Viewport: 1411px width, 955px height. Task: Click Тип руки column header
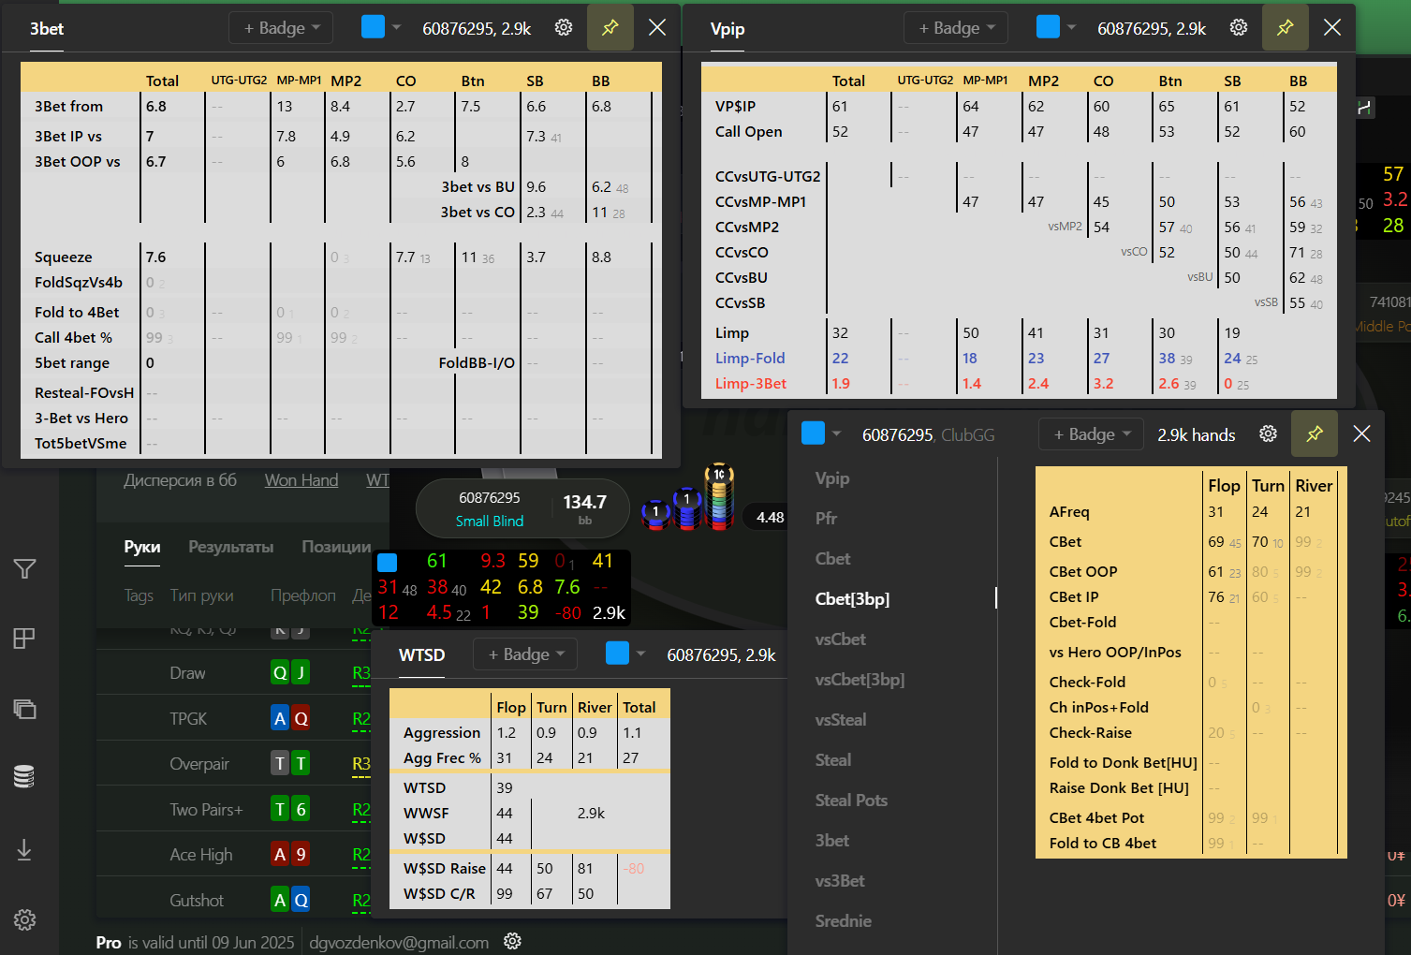click(202, 595)
